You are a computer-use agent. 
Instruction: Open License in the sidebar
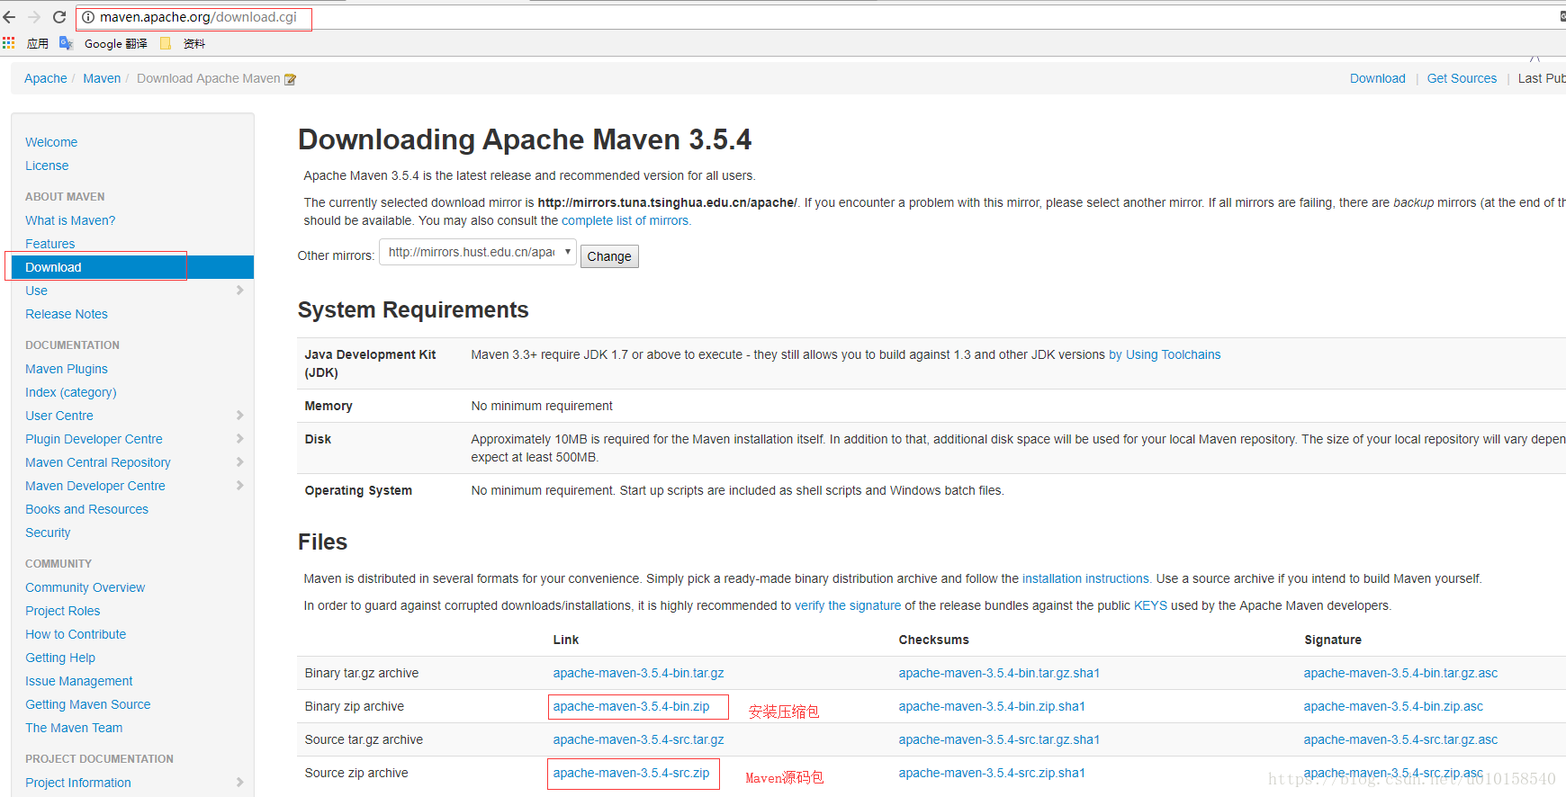[x=47, y=166]
